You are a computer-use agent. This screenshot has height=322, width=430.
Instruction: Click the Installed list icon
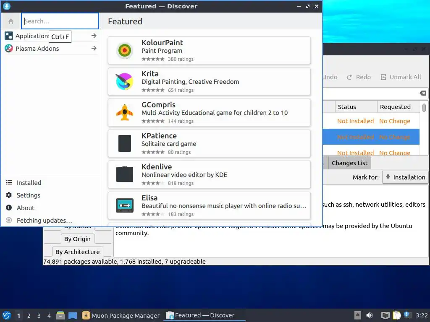(x=9, y=183)
